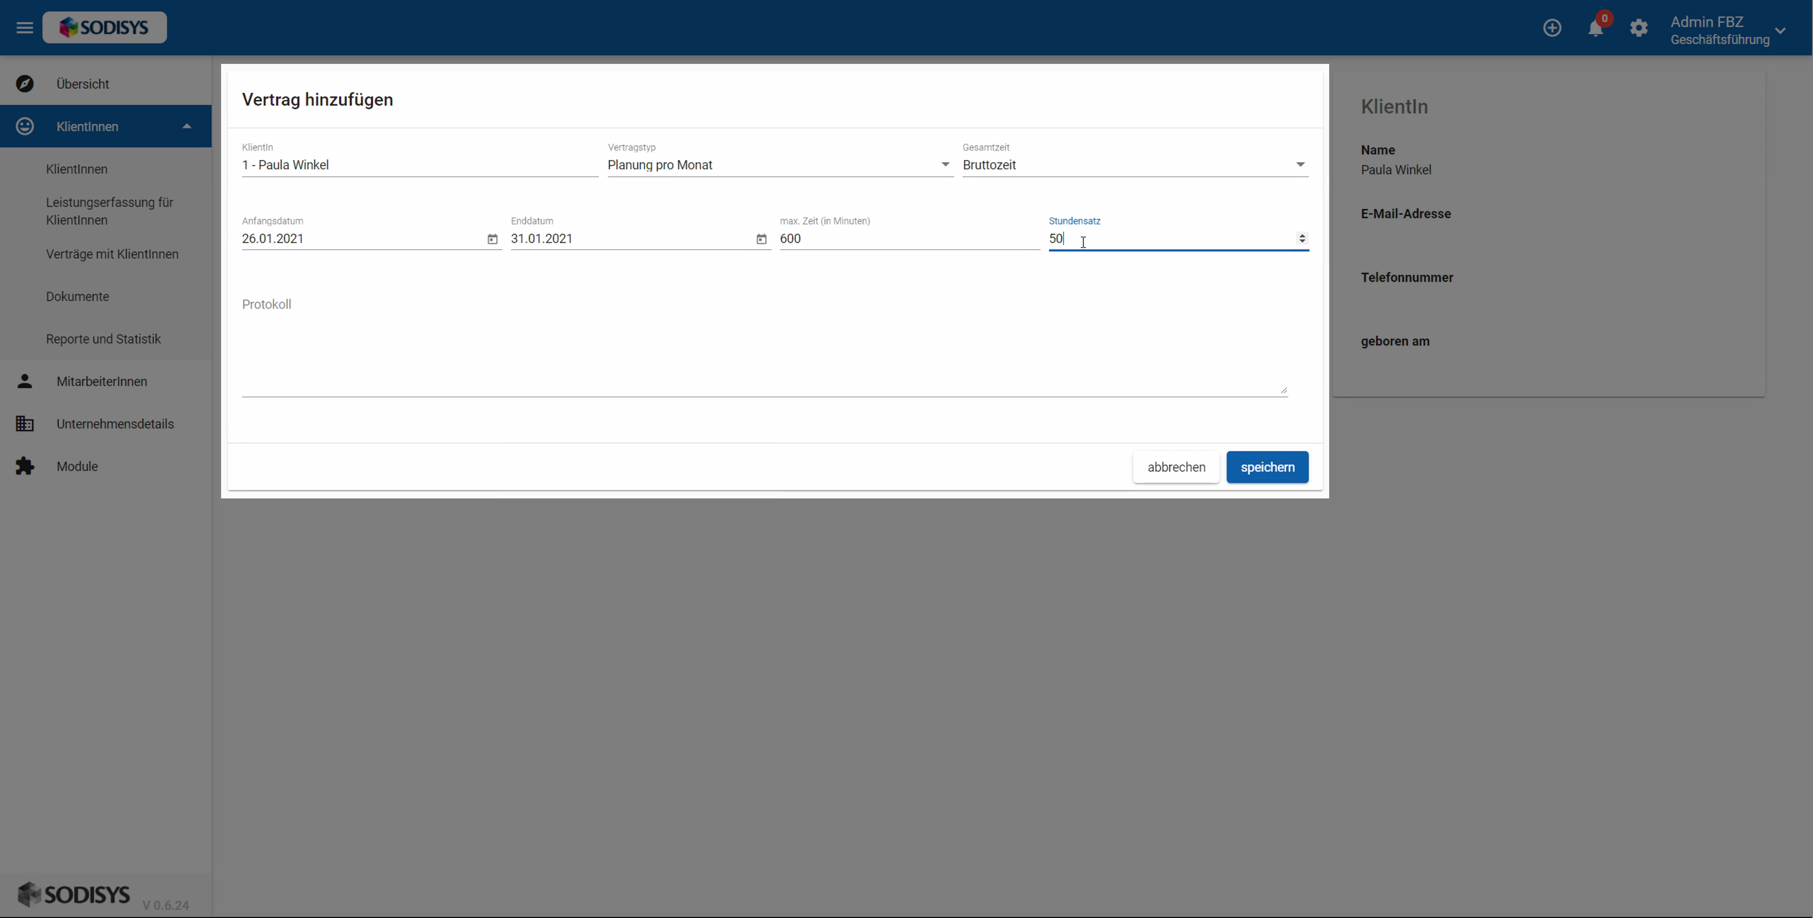The image size is (1813, 918).
Task: Open the Vertragstyp dropdown
Action: tap(780, 165)
